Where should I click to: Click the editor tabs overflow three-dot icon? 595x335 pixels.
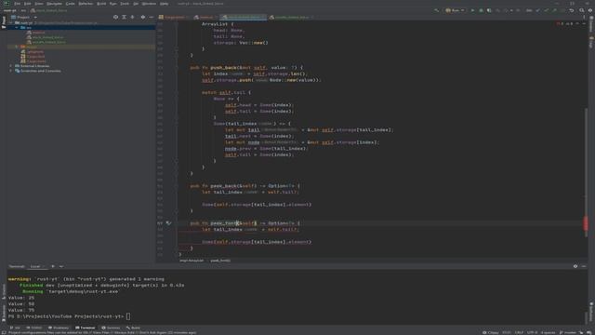584,18
